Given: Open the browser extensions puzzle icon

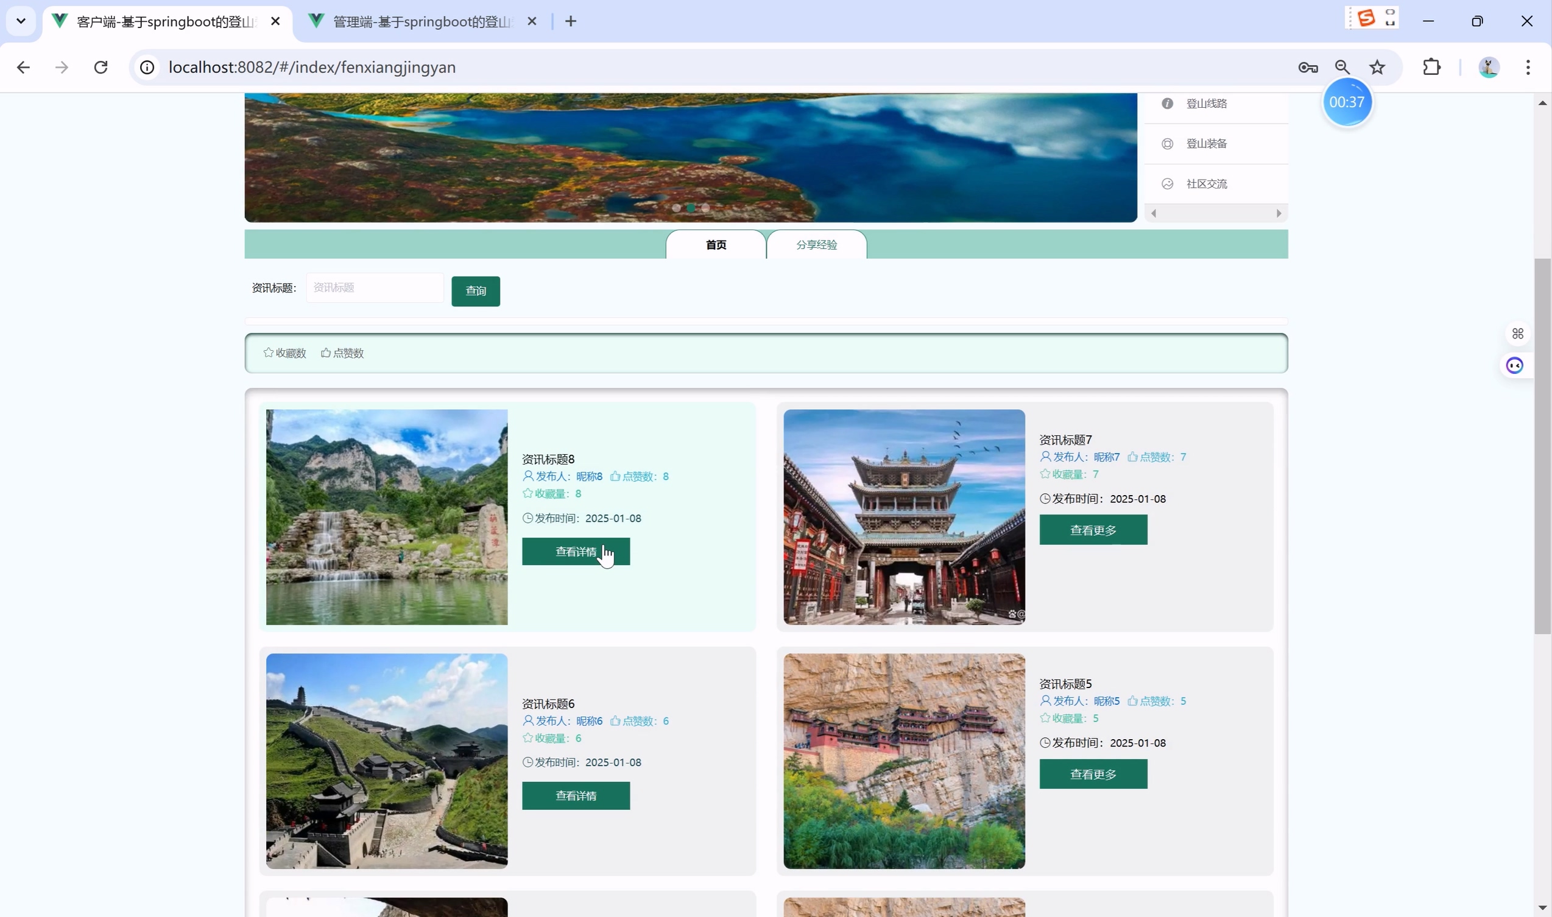Looking at the screenshot, I should pyautogui.click(x=1431, y=68).
